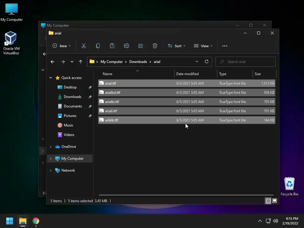Click the Rename icon in toolbar
The height and width of the screenshot is (228, 304).
pos(126,46)
